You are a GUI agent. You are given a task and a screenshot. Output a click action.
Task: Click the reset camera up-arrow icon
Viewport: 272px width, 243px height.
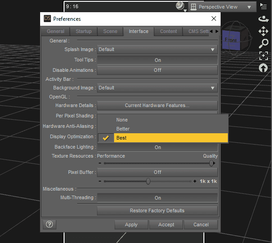(263, 68)
